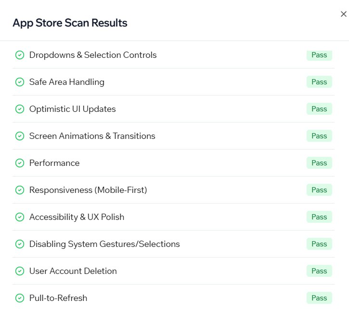
Task: Click check icon for Screen Animations & Transitions
Action: pos(20,136)
